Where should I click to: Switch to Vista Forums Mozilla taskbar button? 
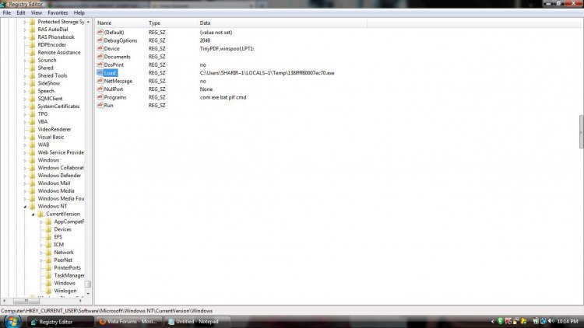pyautogui.click(x=128, y=322)
